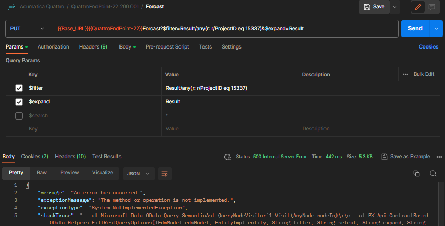Click the empty Description placeholder field

pos(369,129)
